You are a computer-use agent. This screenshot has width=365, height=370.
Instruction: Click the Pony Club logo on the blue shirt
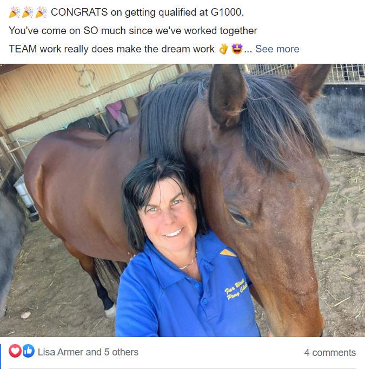click(236, 290)
